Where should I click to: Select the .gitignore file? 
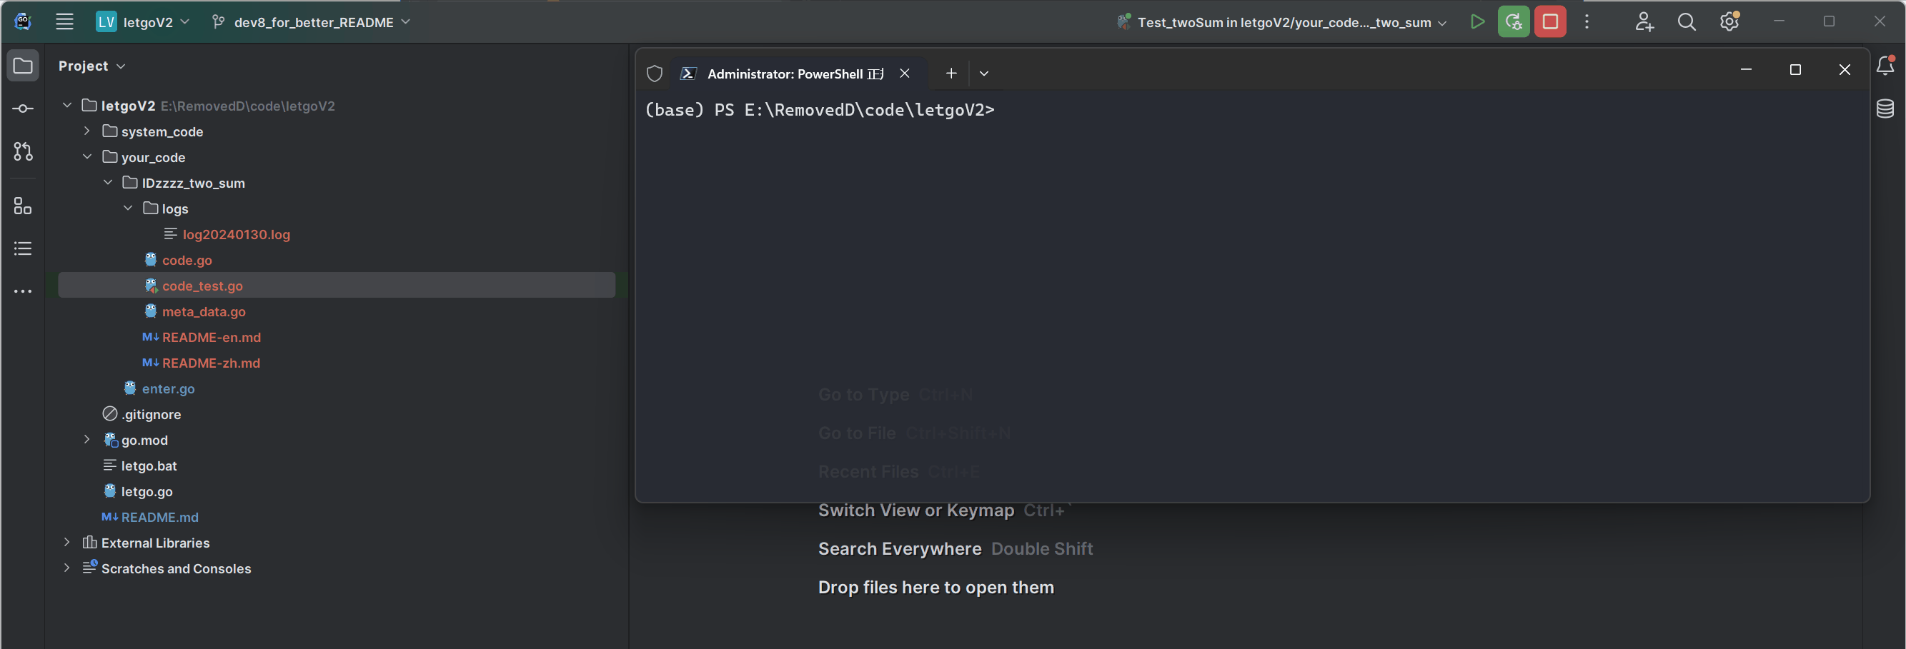[151, 414]
